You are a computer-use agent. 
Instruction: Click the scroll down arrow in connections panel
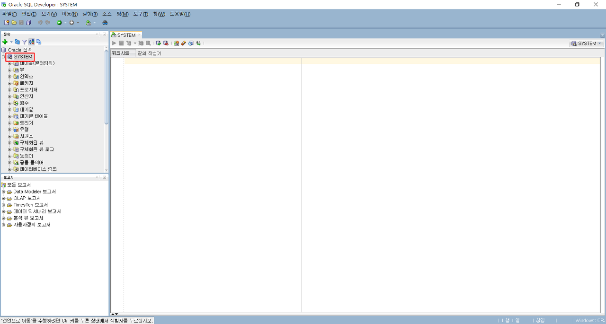[107, 170]
